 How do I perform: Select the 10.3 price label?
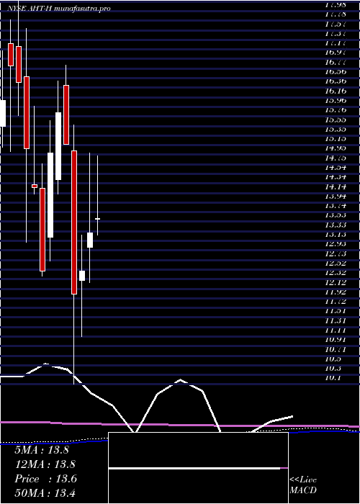tap(333, 369)
